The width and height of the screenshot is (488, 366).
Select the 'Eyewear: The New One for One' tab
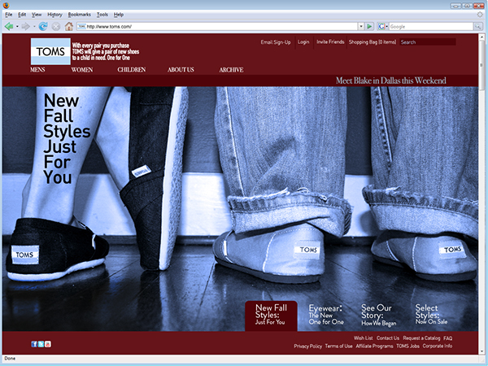326,315
